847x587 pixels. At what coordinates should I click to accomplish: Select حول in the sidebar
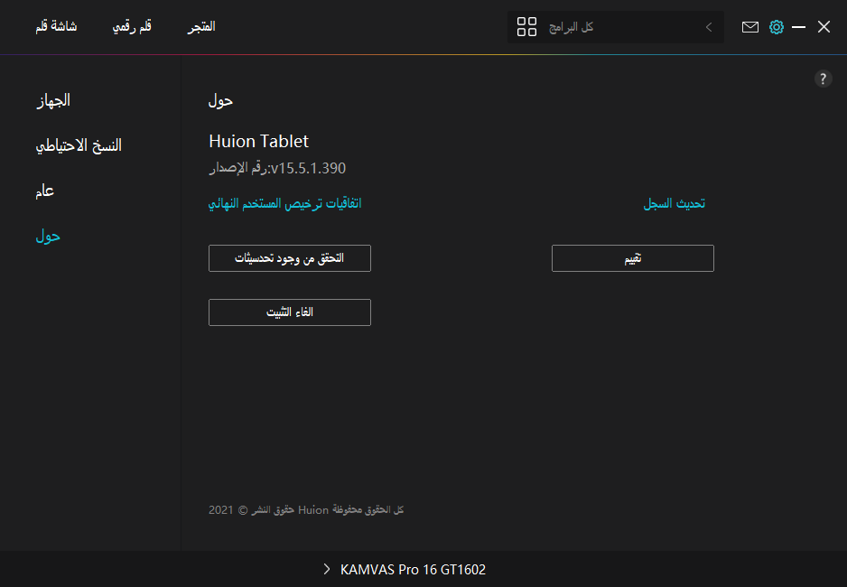coord(48,237)
